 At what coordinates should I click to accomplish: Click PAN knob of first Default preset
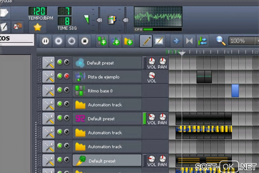[x=163, y=61]
